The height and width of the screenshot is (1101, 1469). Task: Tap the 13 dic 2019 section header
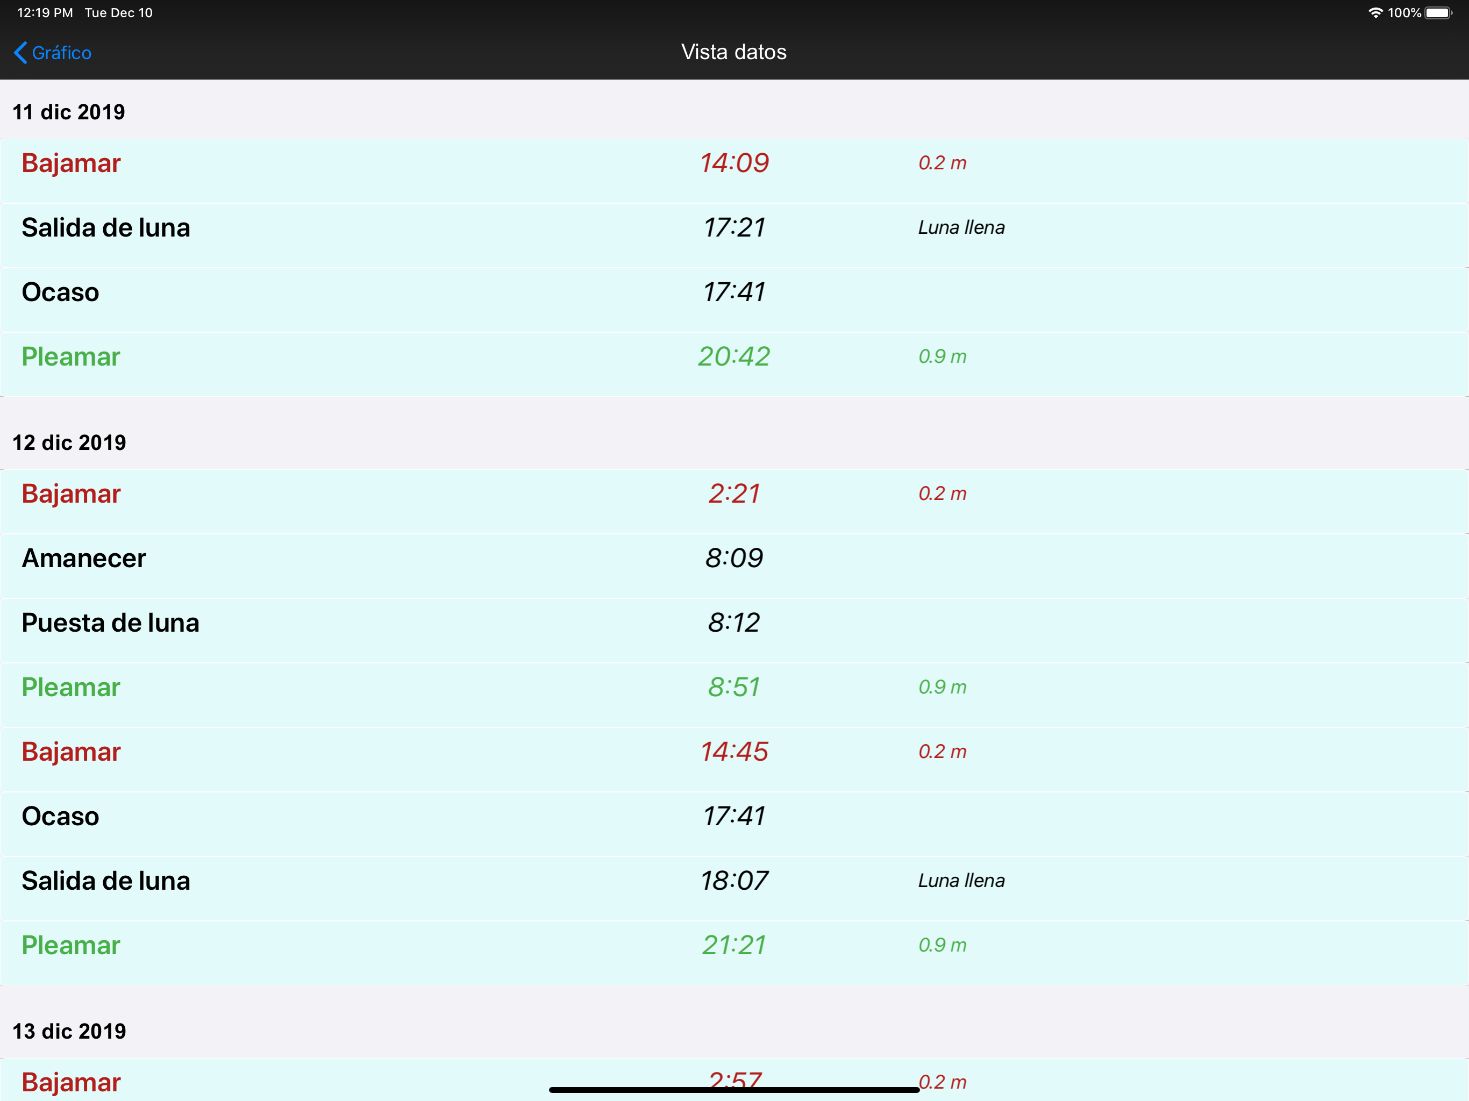coord(69,1031)
